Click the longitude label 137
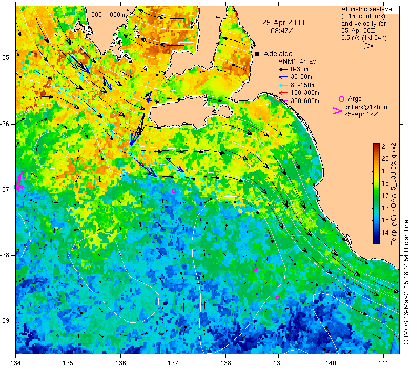The height and width of the screenshot is (369, 410). pyautogui.click(x=173, y=363)
